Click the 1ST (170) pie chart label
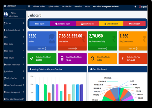152x108 pixels. [x=139, y=91]
